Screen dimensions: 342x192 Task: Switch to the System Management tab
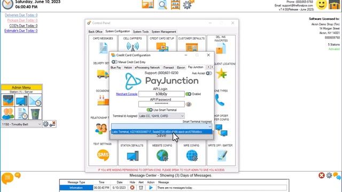164,32
